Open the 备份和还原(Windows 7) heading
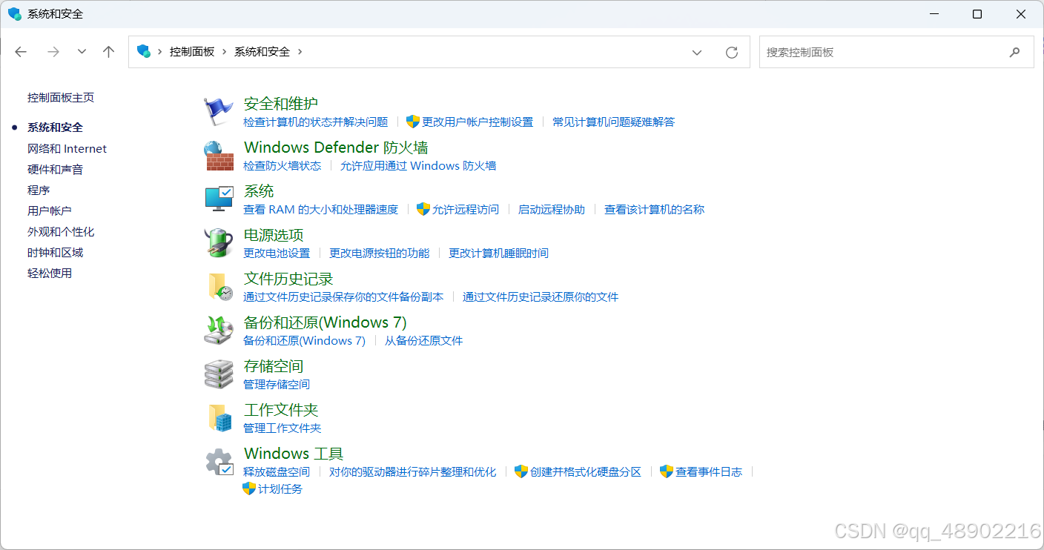 [x=326, y=322]
